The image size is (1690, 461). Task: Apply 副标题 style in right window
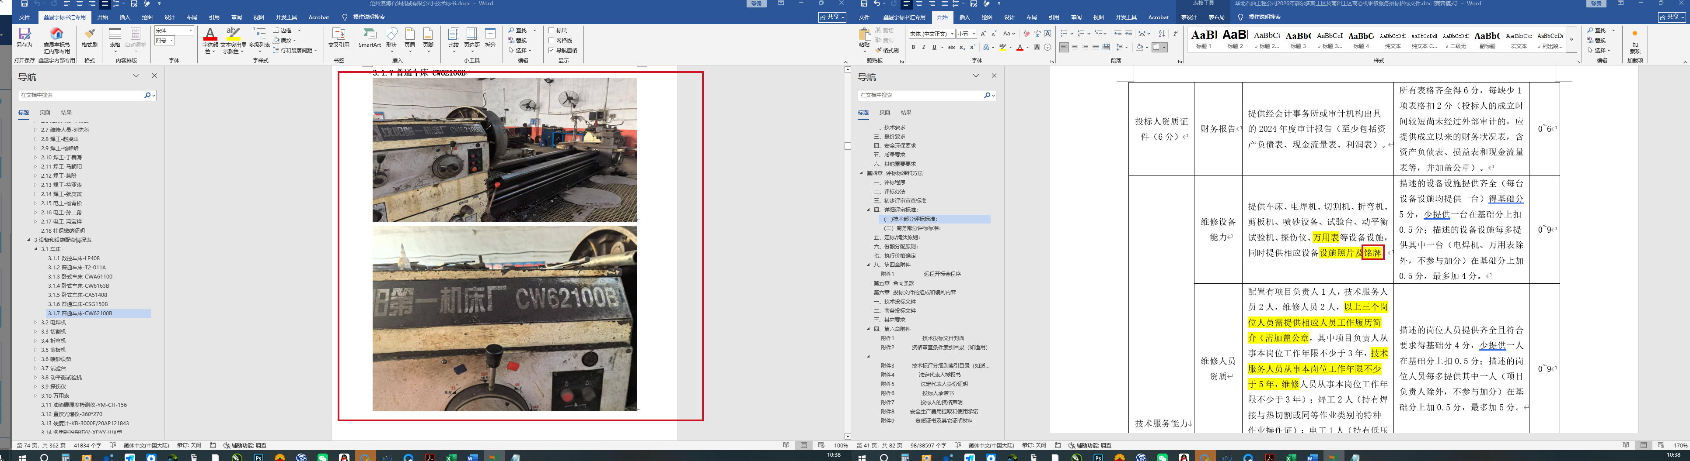tap(1487, 38)
